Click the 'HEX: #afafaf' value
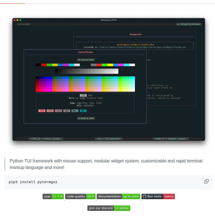Image resolution: width=215 pixels, height=219 pixels. (85, 106)
